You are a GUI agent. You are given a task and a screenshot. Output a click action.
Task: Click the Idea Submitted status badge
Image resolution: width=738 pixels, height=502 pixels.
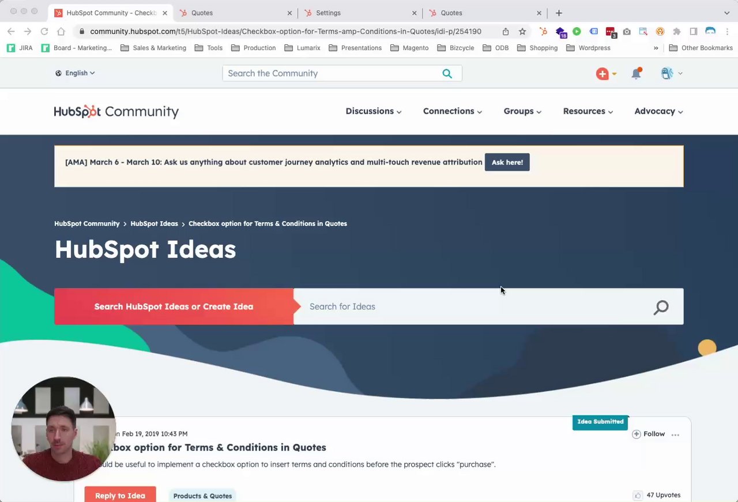click(600, 422)
